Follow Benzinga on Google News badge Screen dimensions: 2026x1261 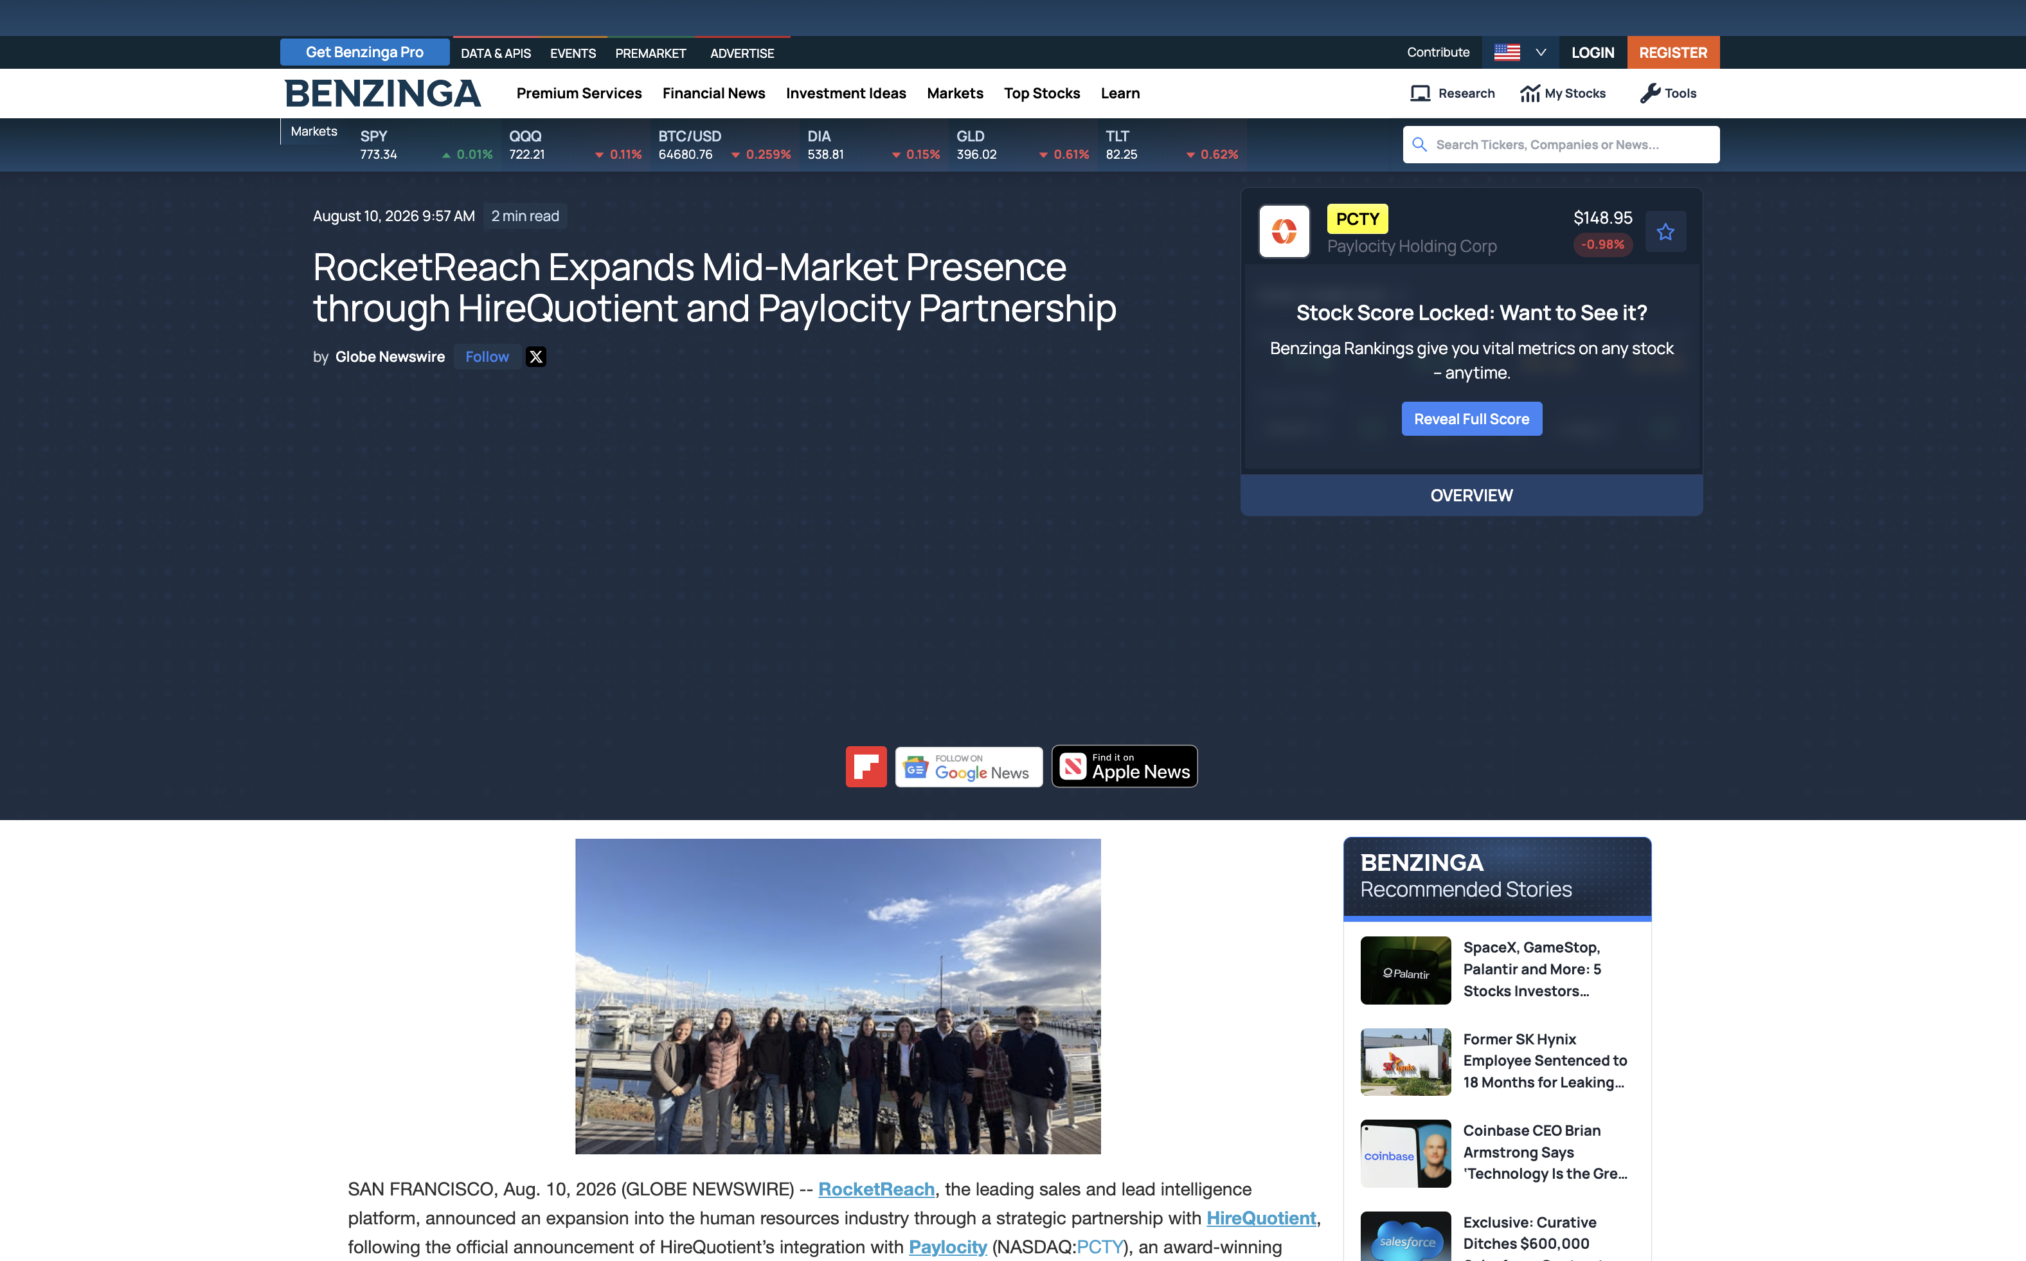969,767
